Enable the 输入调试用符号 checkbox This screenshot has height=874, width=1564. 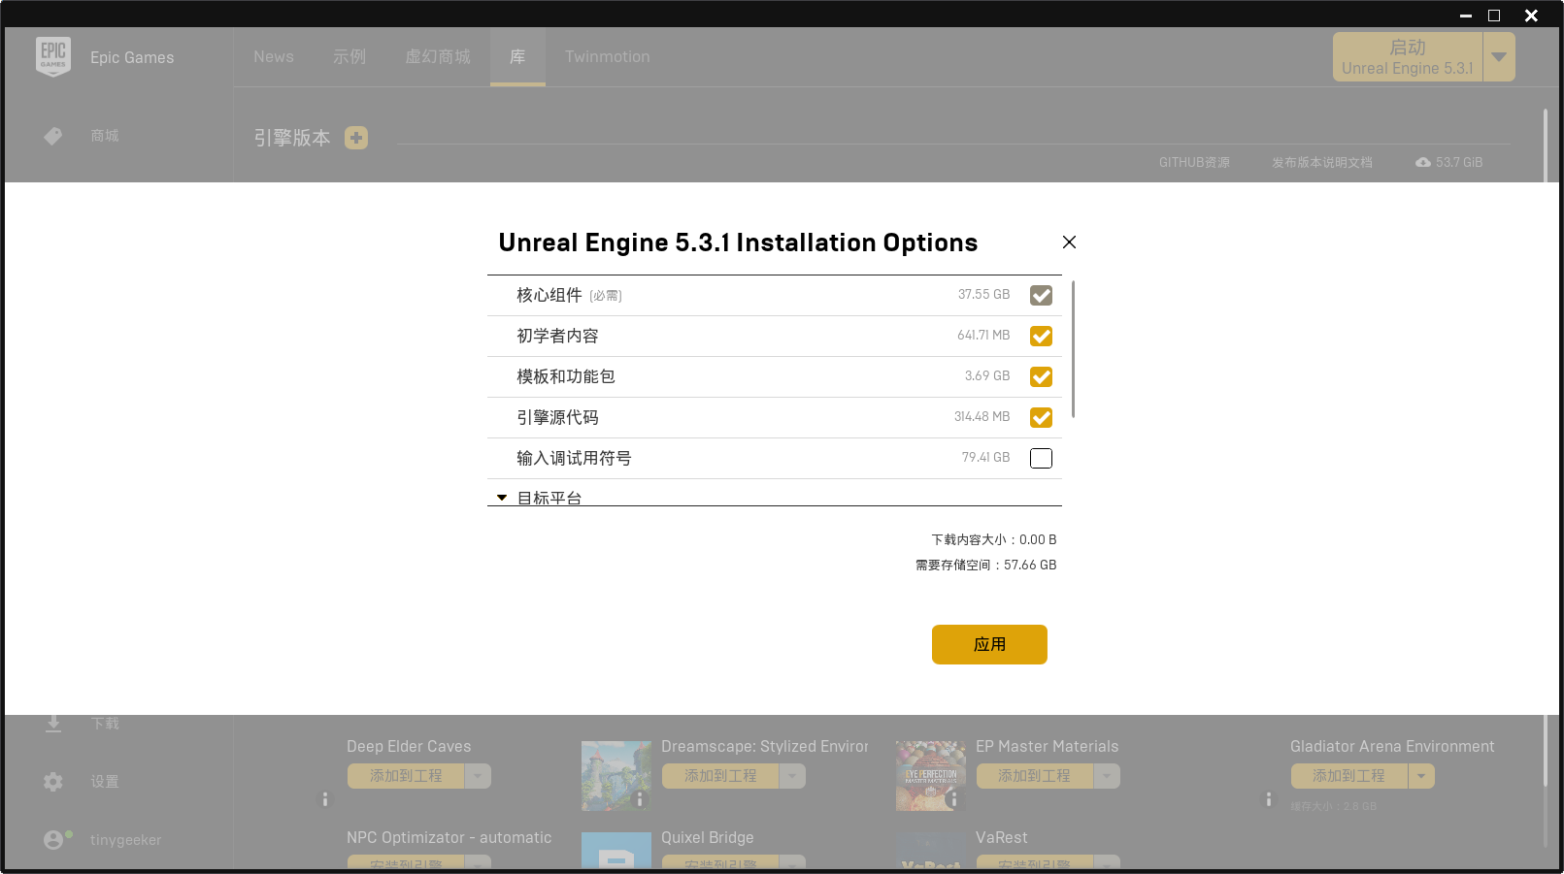pyautogui.click(x=1040, y=458)
